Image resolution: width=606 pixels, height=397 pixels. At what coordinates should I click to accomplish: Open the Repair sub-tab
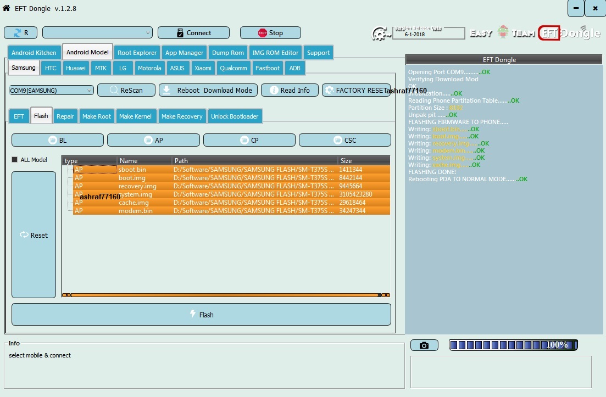[65, 116]
